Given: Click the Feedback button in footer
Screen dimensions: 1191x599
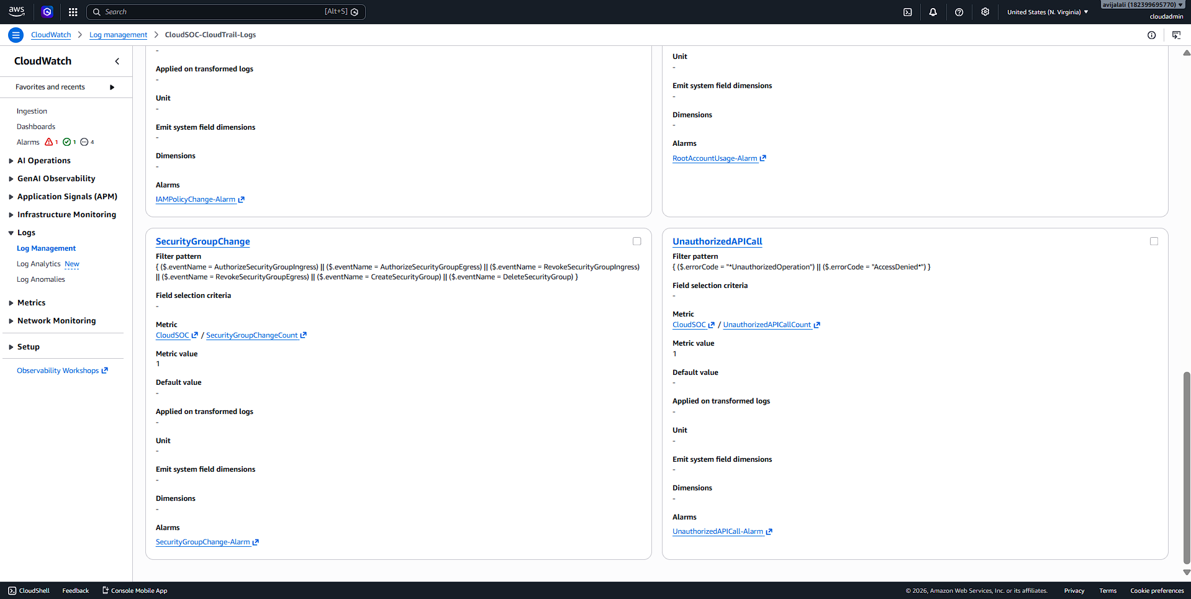Looking at the screenshot, I should [76, 590].
